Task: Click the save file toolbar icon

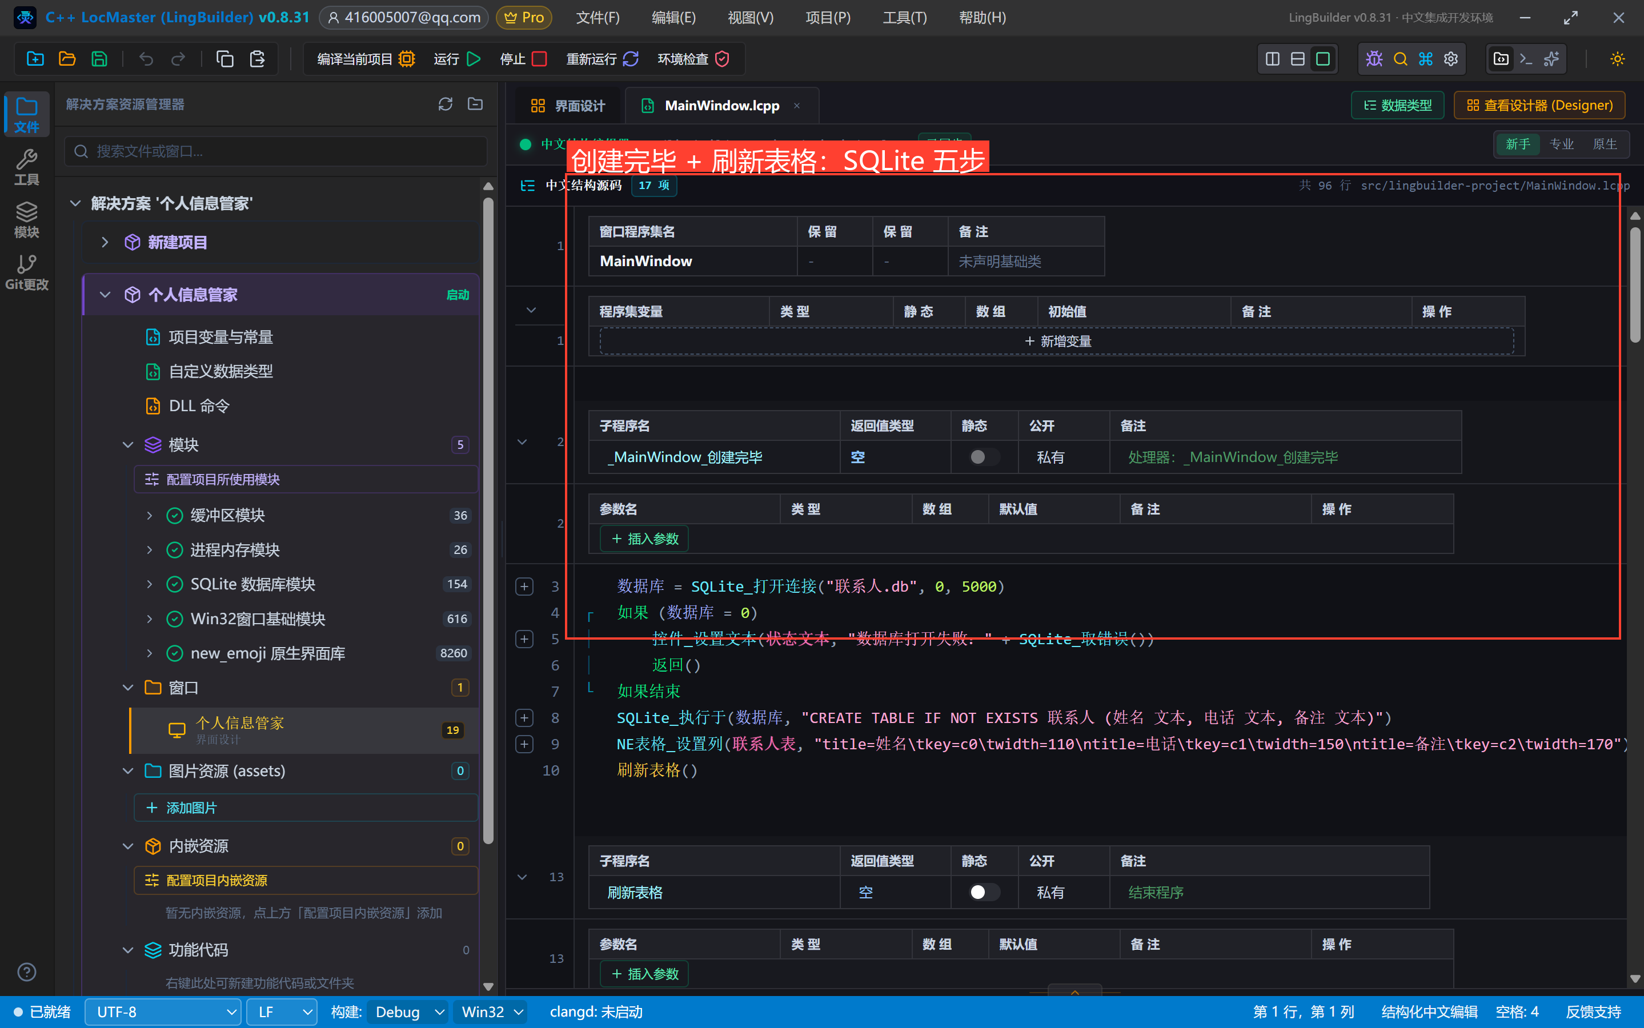Action: 99,59
